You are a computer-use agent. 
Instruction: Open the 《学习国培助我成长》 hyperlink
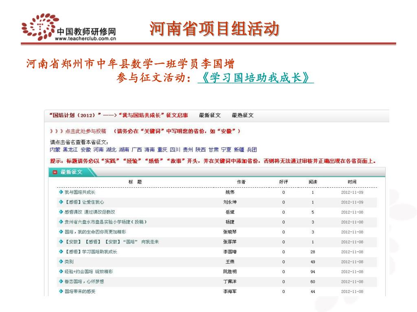256,78
